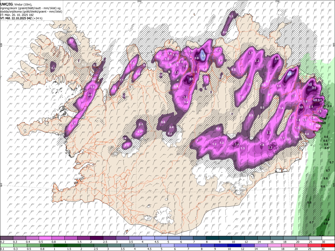Click the '20W' longitude label
The width and height of the screenshot is (335, 251).
[x=139, y=1]
